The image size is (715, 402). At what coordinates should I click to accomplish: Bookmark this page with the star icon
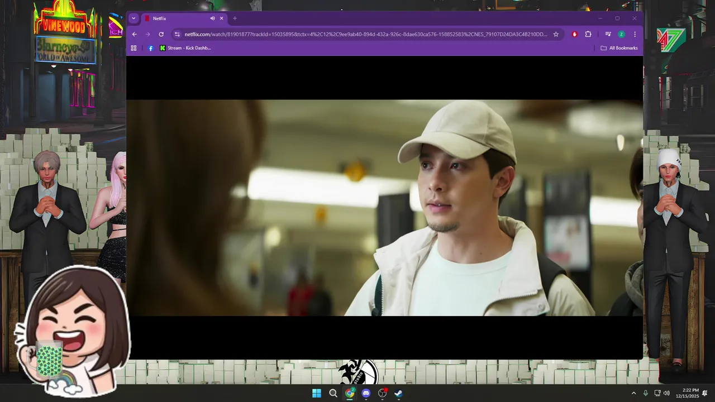point(556,34)
